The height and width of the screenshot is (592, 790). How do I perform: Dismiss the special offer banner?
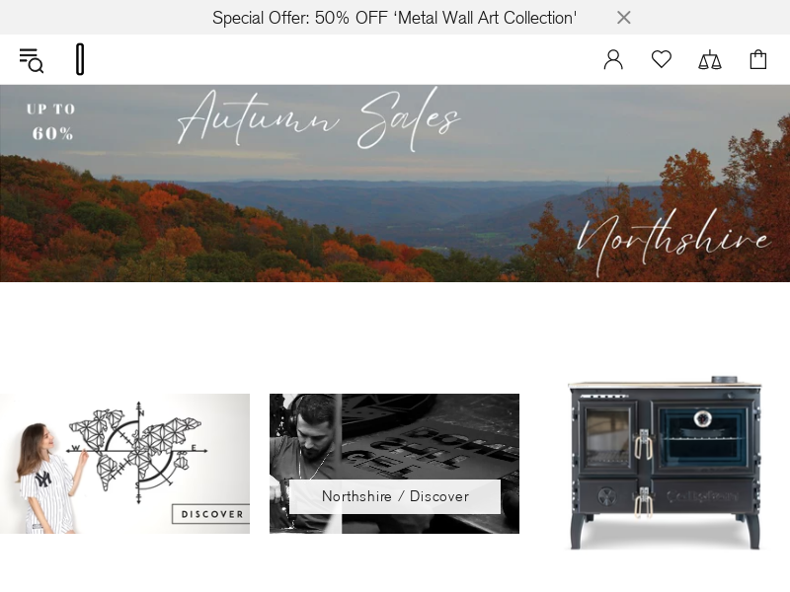pos(624,18)
